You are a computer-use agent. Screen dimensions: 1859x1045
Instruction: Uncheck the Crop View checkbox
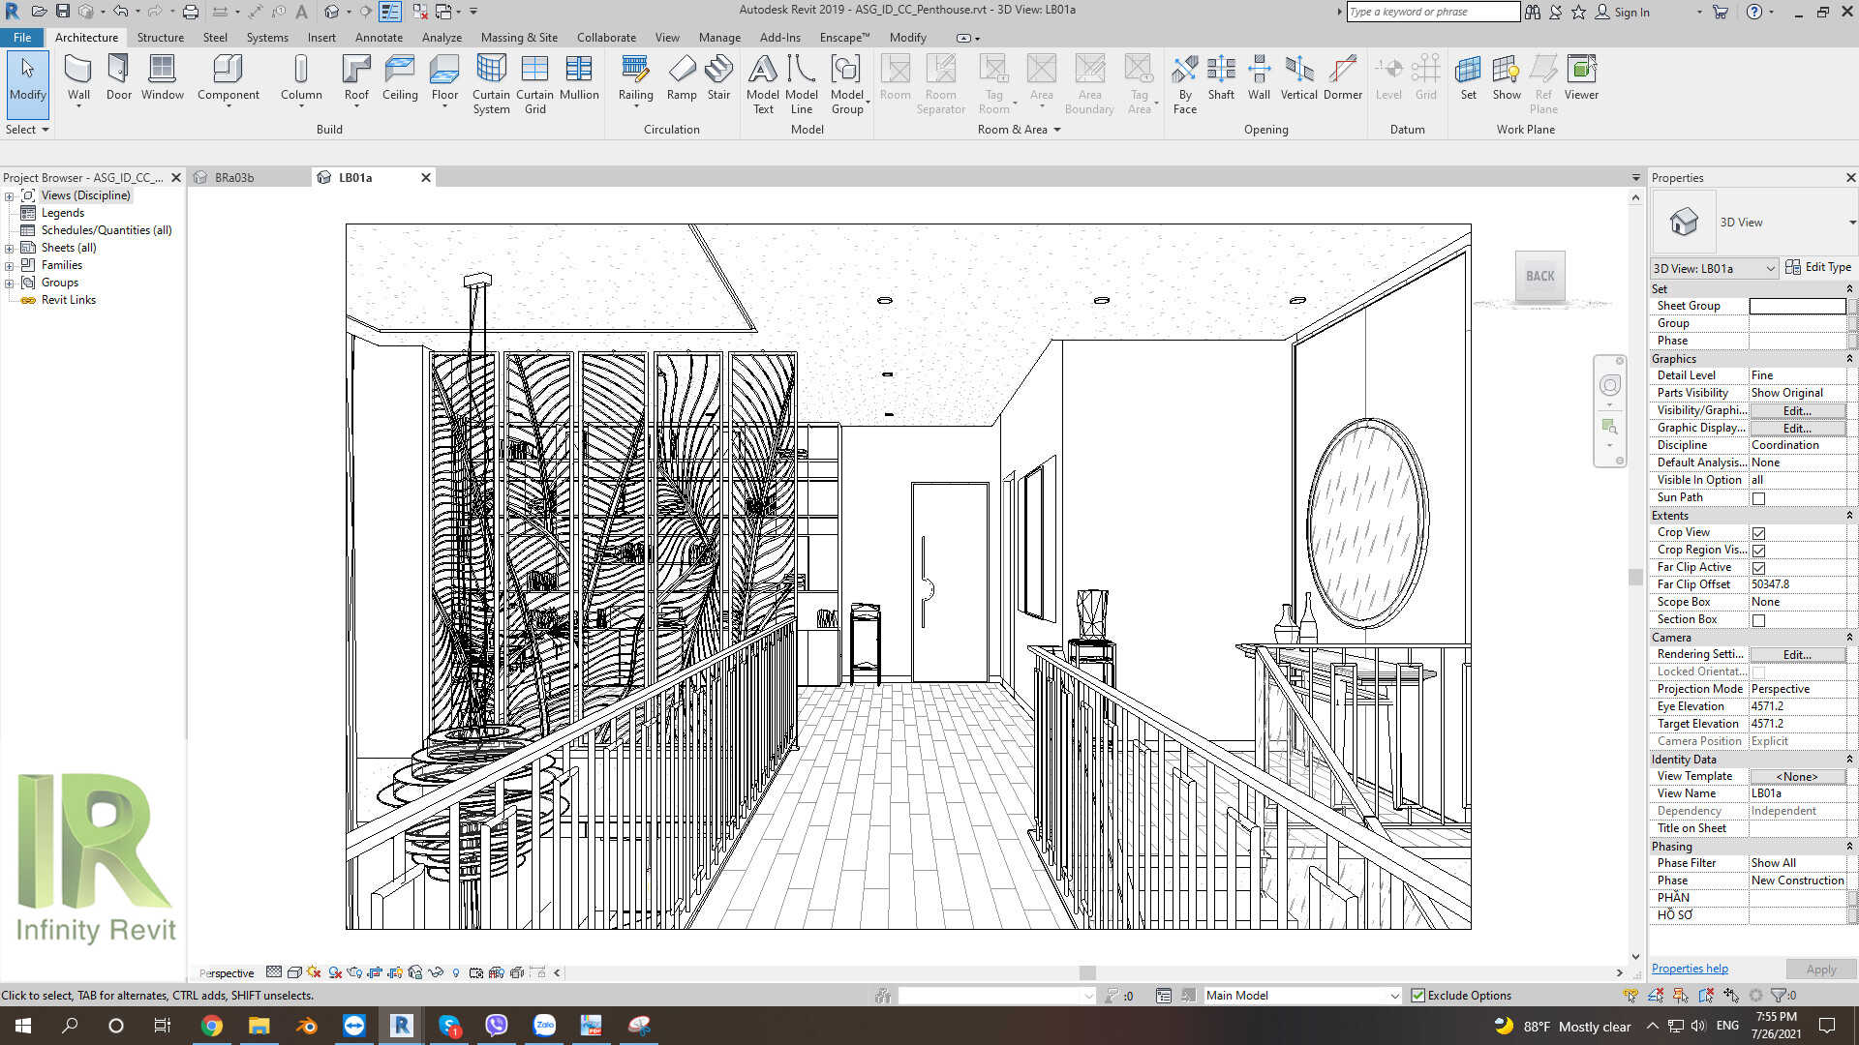pyautogui.click(x=1758, y=532)
